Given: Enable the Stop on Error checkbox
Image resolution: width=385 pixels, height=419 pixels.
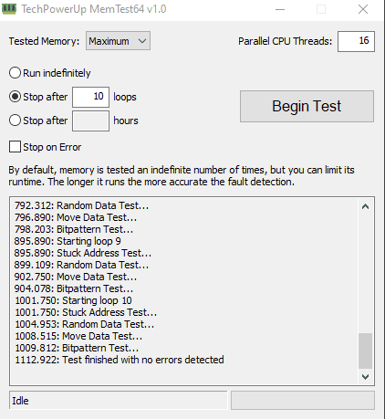Looking at the screenshot, I should [15, 147].
